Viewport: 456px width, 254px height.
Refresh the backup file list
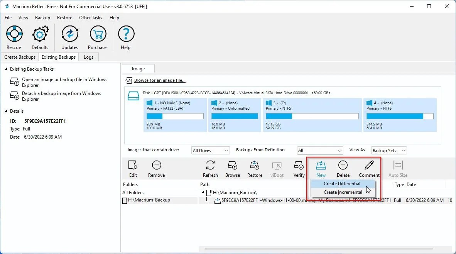(x=210, y=169)
